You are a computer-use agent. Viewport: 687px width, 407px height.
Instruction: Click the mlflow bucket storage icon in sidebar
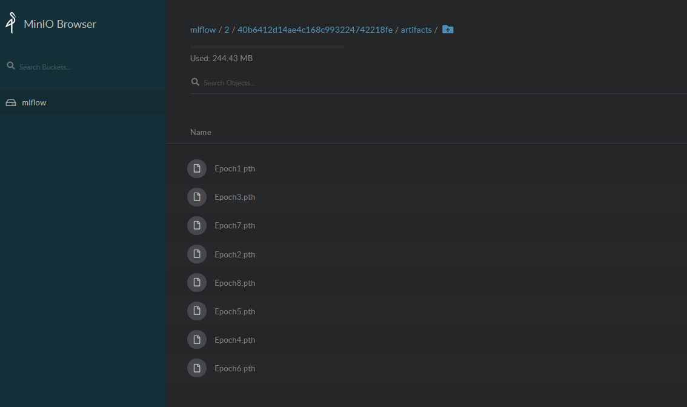tap(11, 102)
